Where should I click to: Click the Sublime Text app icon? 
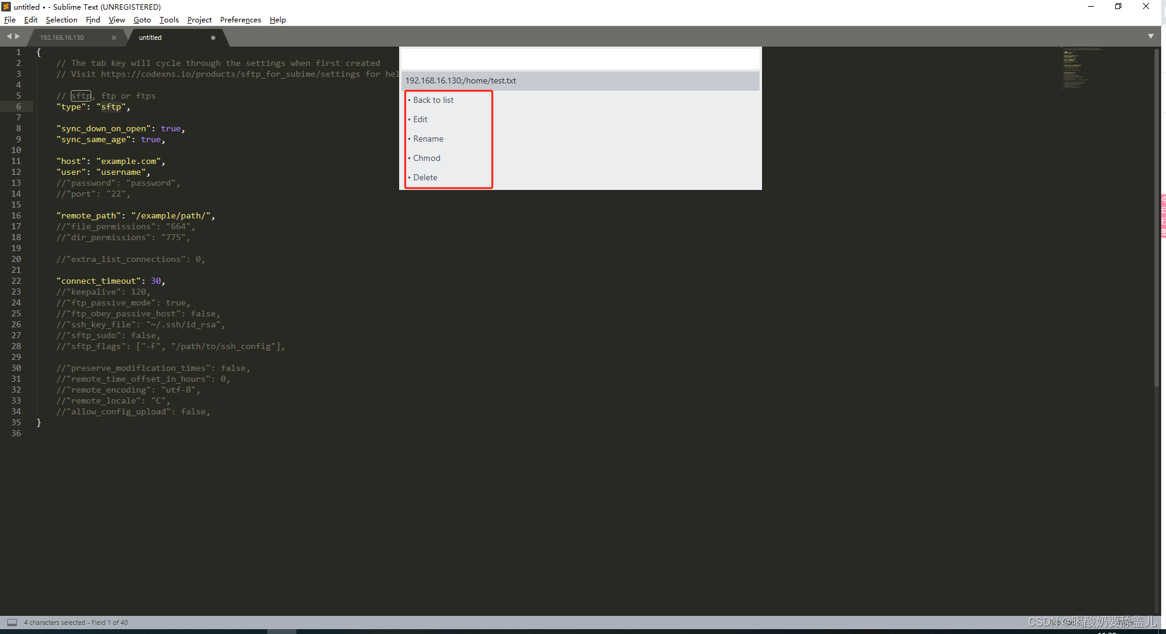click(x=6, y=7)
